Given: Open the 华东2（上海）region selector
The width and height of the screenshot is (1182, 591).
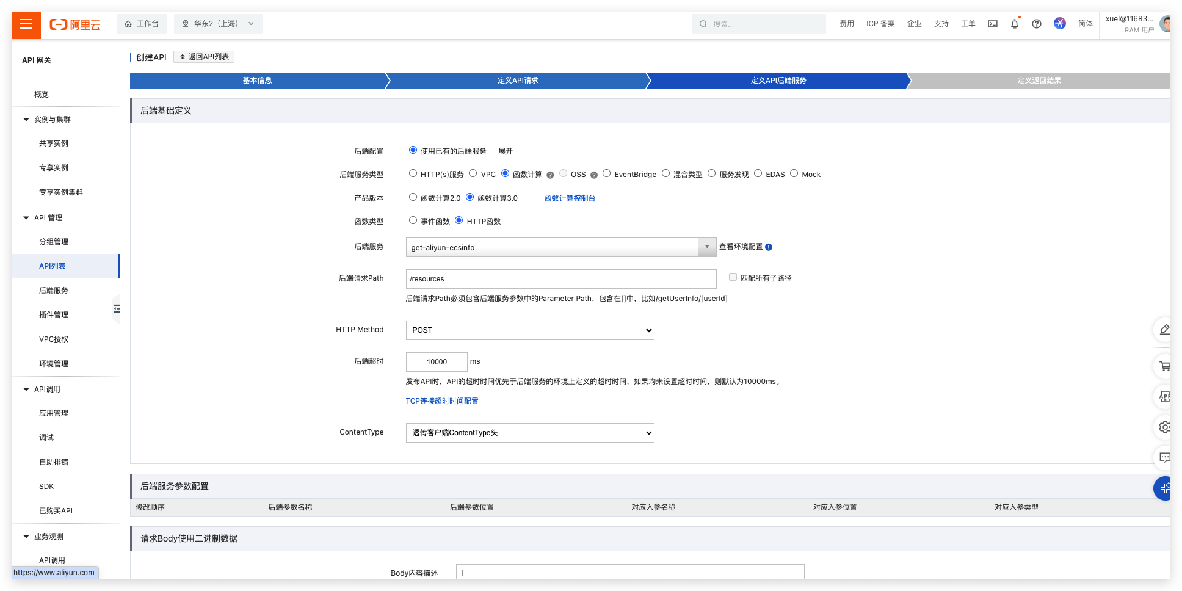Looking at the screenshot, I should (218, 24).
